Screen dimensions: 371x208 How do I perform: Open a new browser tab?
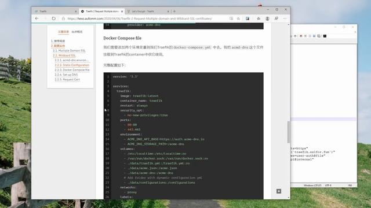[x=174, y=11]
